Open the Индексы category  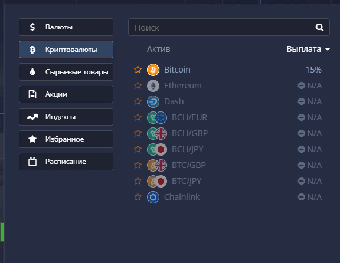[66, 117]
